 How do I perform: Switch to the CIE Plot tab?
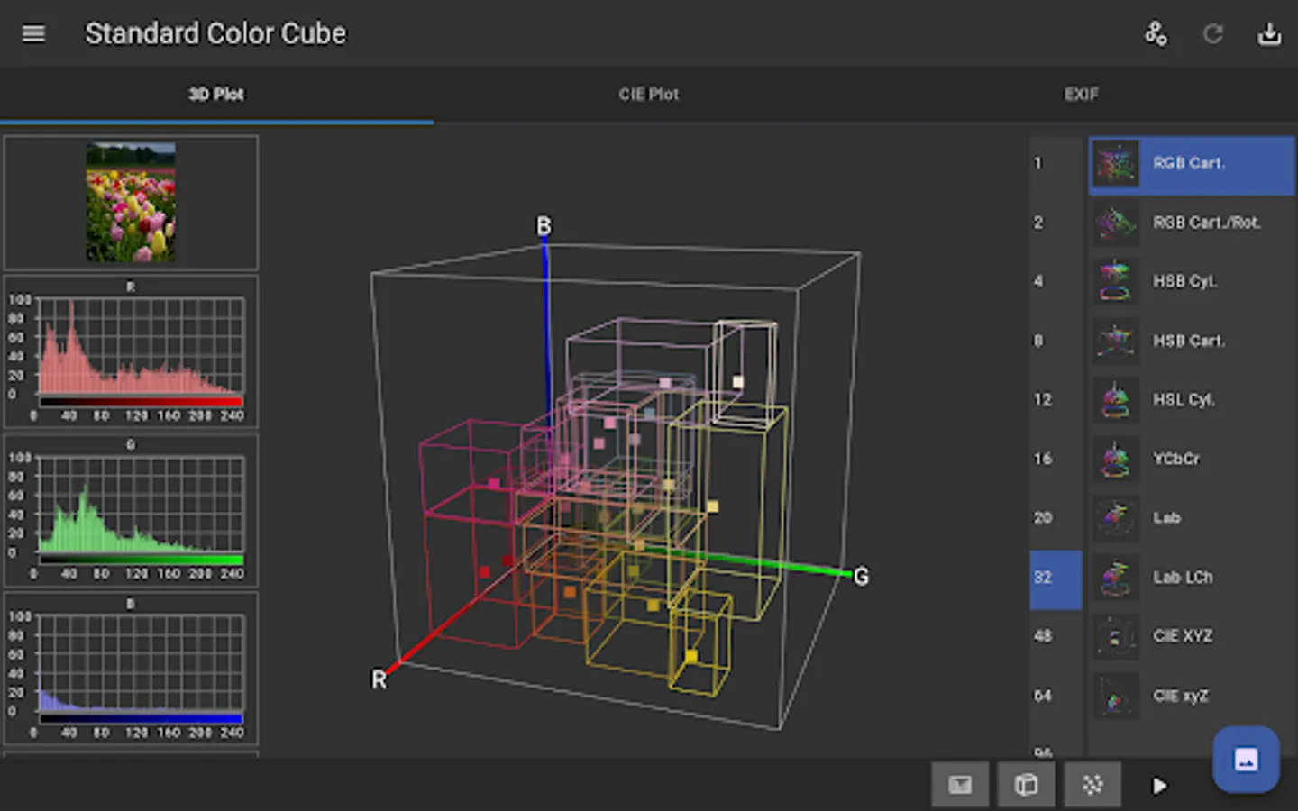(649, 94)
